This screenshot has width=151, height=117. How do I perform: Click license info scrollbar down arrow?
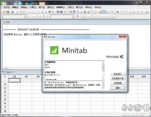[x=103, y=79]
